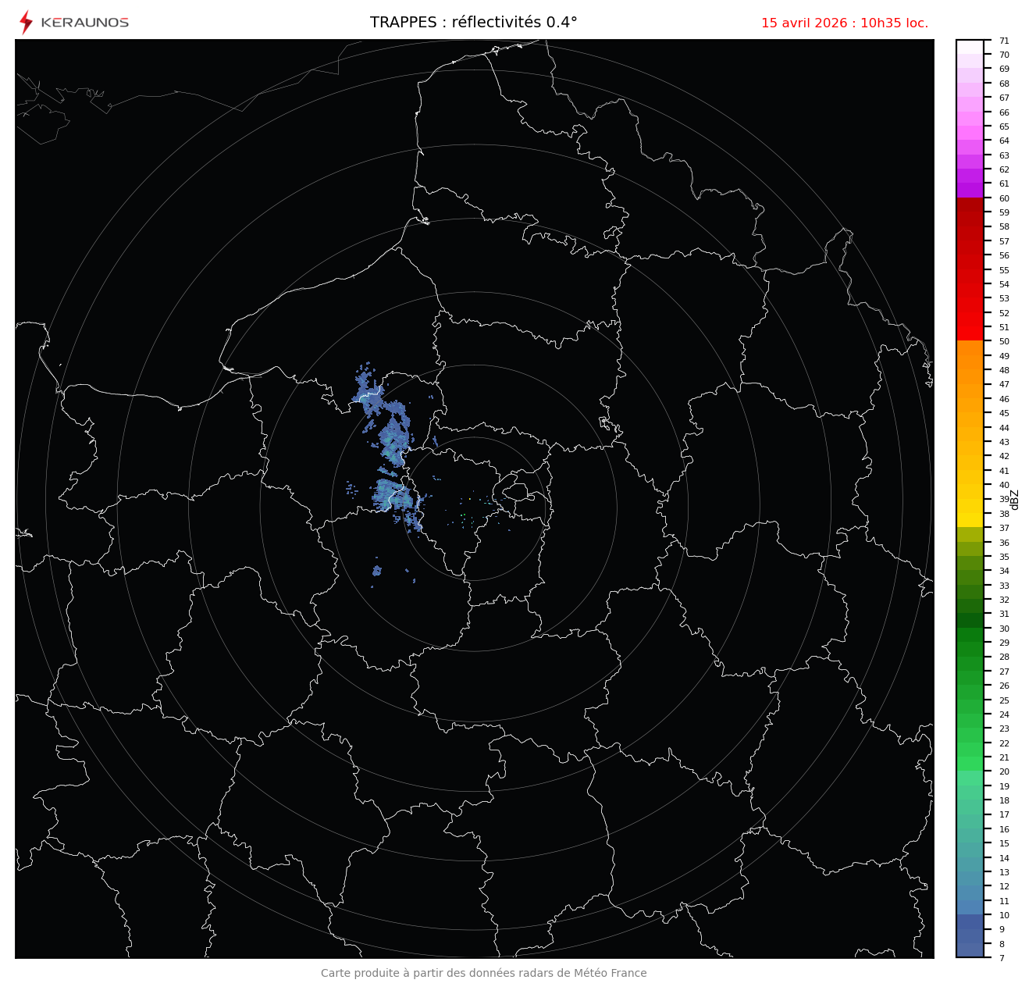Click the 7 tick label on colorbar

[1002, 958]
